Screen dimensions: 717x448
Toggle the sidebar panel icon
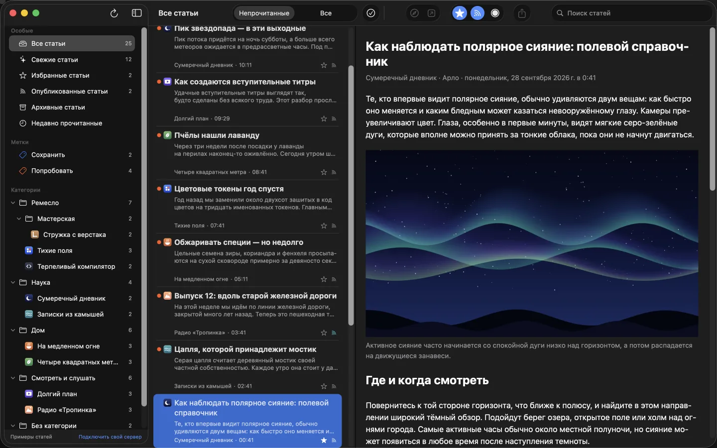click(x=136, y=13)
